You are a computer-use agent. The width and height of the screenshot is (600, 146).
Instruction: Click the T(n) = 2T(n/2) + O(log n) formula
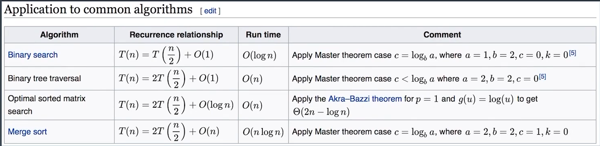point(176,105)
